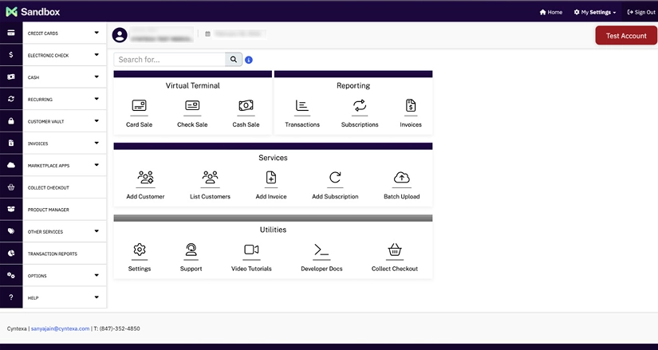Open the Card Sale virtual terminal icon
This screenshot has width=658, height=350.
click(x=139, y=105)
